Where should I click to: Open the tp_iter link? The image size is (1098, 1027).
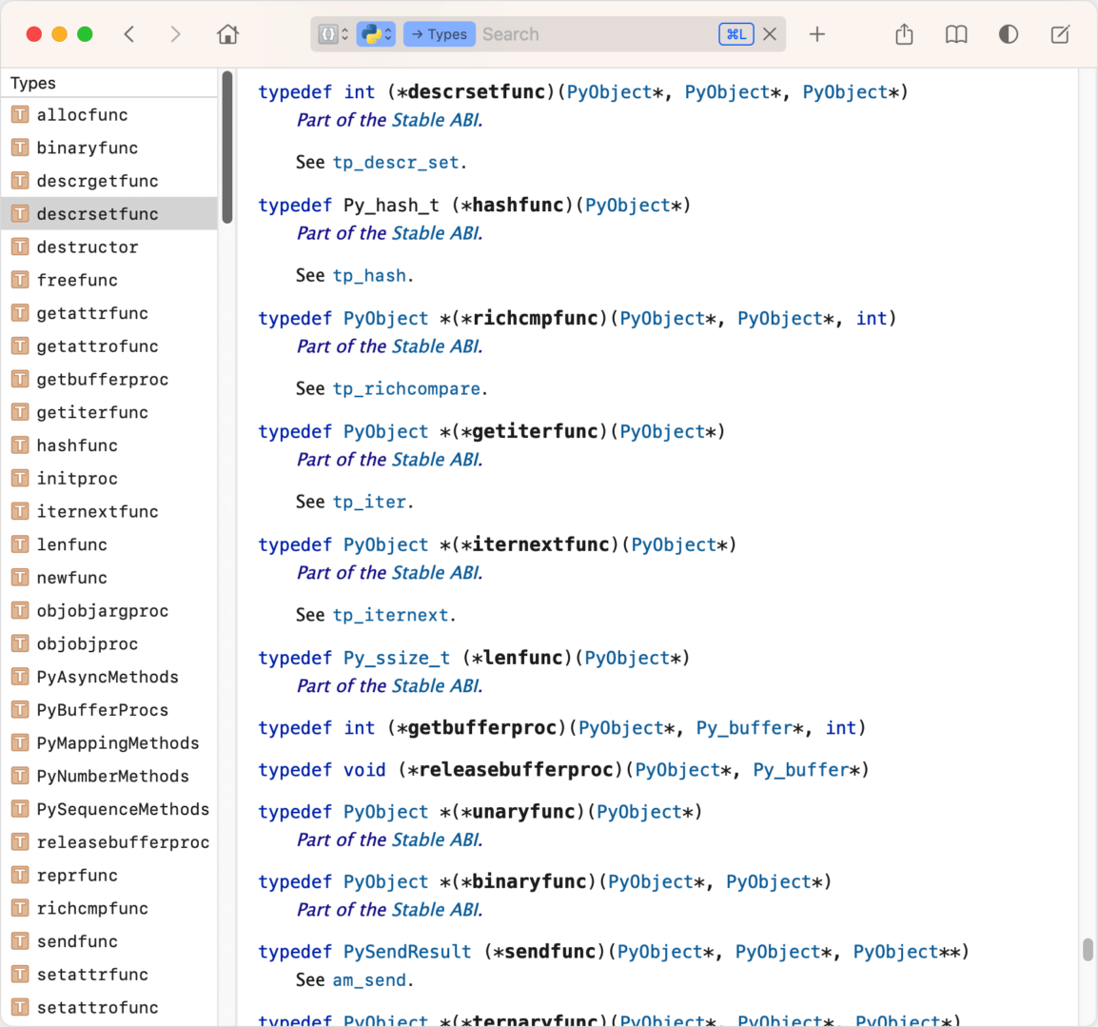[369, 503]
